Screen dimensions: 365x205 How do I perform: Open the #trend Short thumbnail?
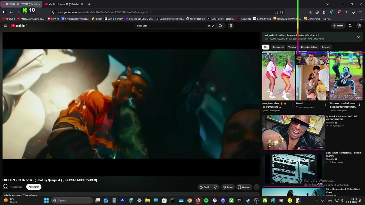pyautogui.click(x=312, y=76)
